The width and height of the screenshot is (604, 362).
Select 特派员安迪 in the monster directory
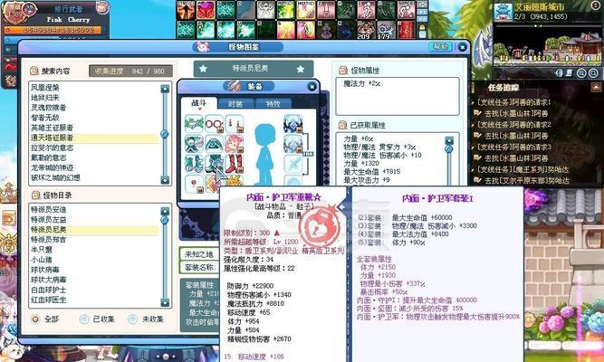tap(94, 210)
